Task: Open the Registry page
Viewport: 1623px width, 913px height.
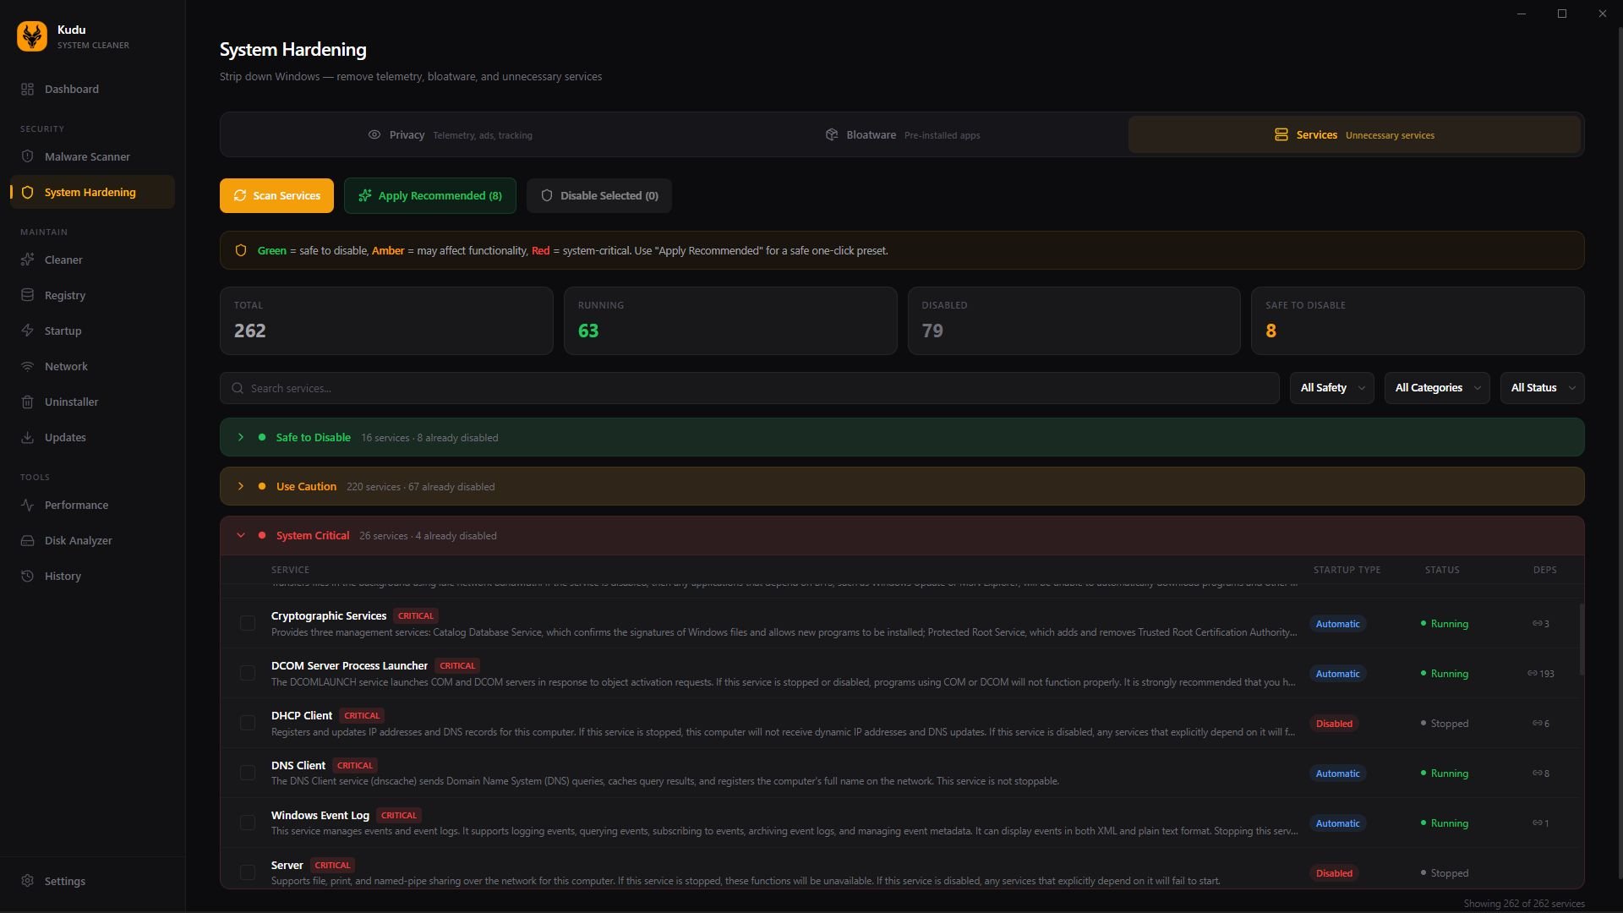Action: [92, 296]
